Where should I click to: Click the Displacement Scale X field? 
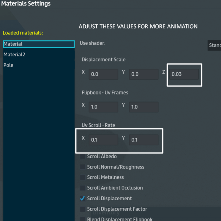coord(103,74)
